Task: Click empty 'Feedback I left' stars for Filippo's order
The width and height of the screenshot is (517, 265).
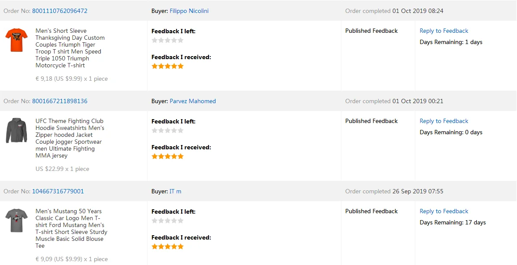Action: (167, 40)
